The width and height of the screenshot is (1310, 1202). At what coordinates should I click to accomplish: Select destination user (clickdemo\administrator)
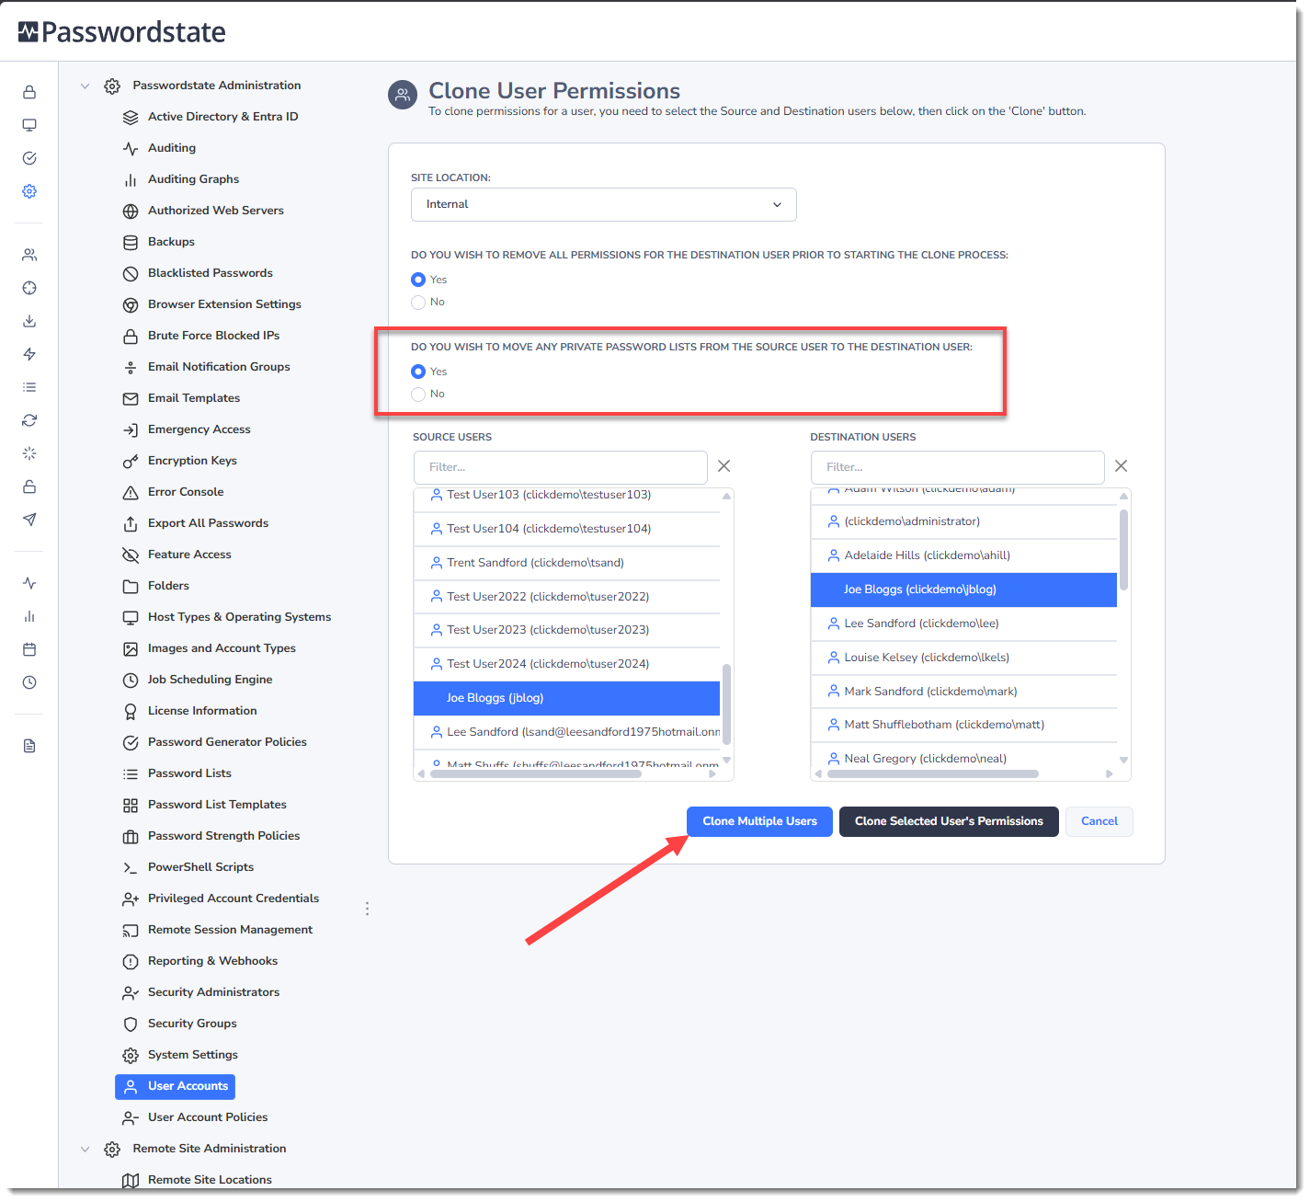point(963,521)
